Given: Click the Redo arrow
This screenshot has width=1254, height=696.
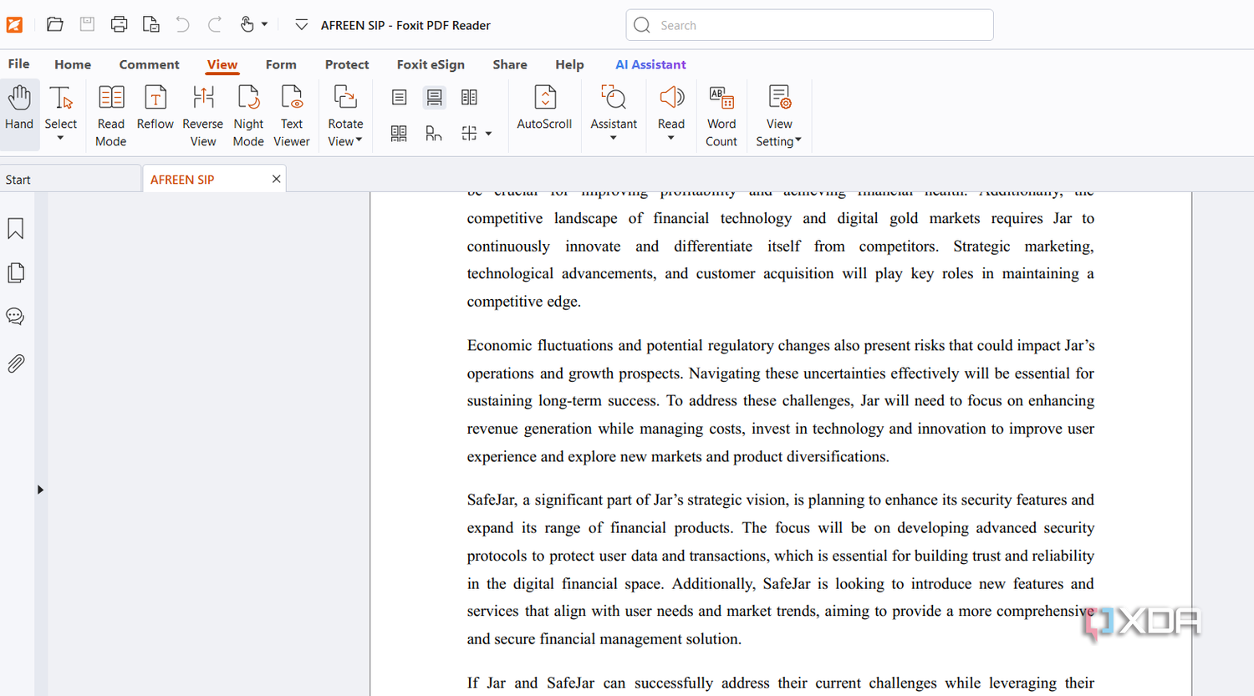Looking at the screenshot, I should pos(214,24).
